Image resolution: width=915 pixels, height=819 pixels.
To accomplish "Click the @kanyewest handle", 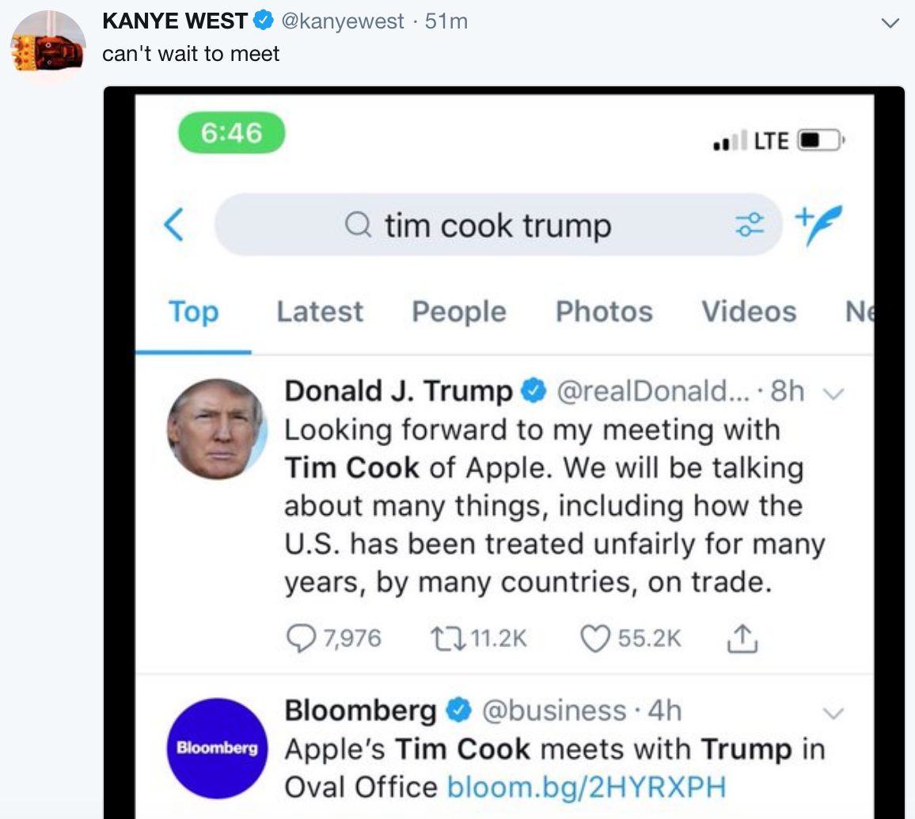I will pos(343,22).
